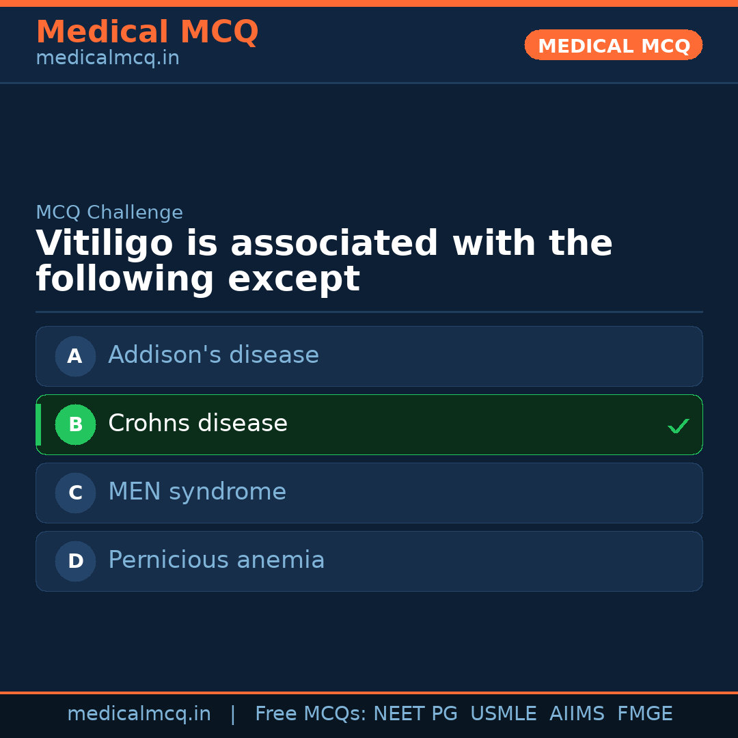The width and height of the screenshot is (738, 738).
Task: Click USMLE in the footer
Action: pos(503,714)
